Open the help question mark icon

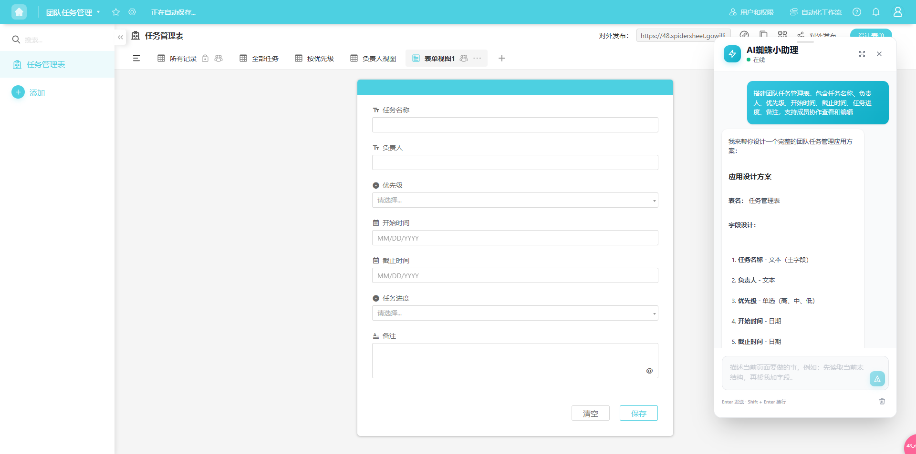[857, 12]
